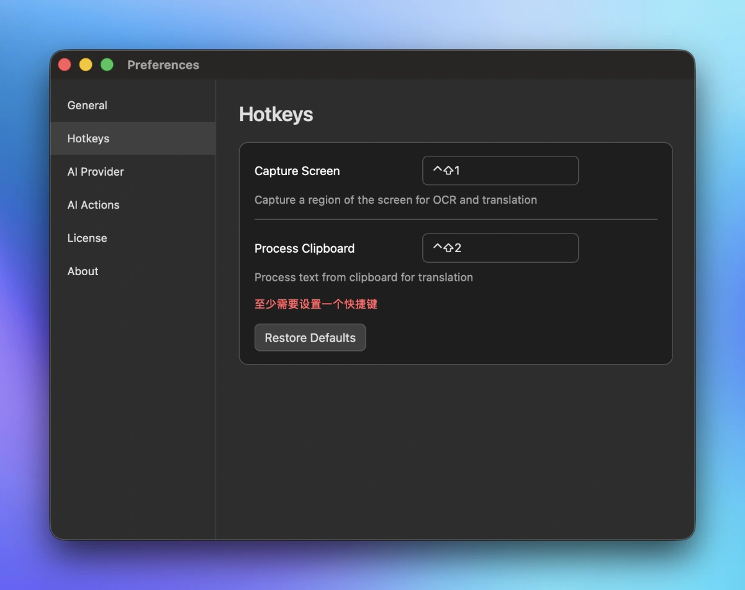The image size is (745, 590).
Task: Click the clipboard translation description text
Action: point(363,278)
